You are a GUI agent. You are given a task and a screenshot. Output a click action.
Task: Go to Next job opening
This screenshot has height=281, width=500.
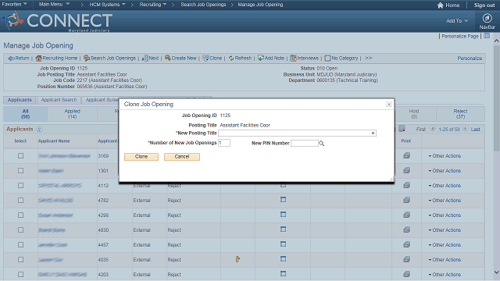pos(151,59)
